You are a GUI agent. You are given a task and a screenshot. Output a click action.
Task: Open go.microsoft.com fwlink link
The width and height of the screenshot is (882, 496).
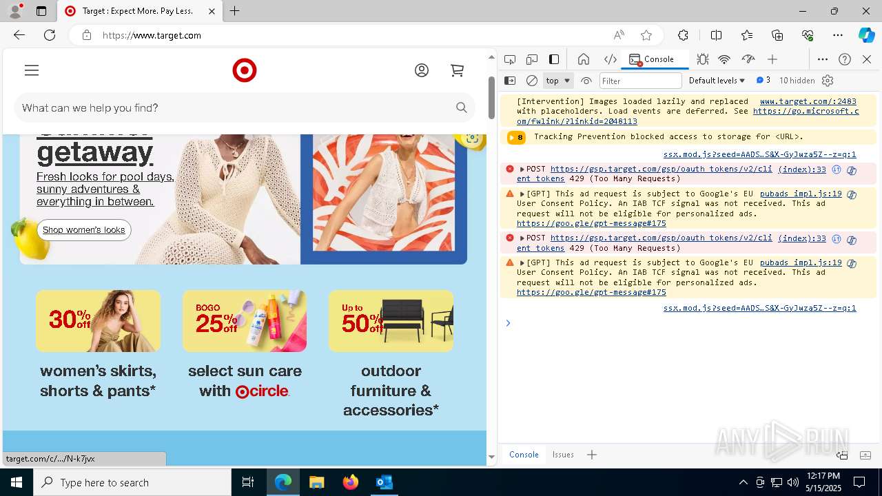(x=806, y=111)
